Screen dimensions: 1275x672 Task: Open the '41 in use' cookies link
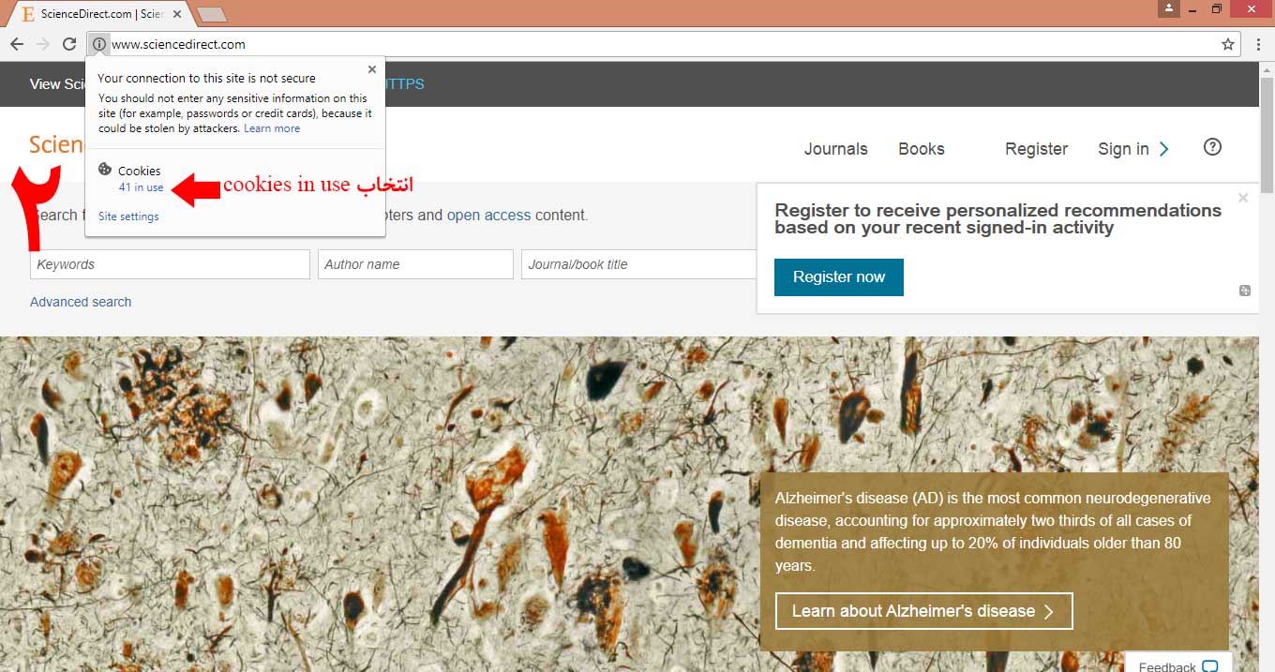141,187
